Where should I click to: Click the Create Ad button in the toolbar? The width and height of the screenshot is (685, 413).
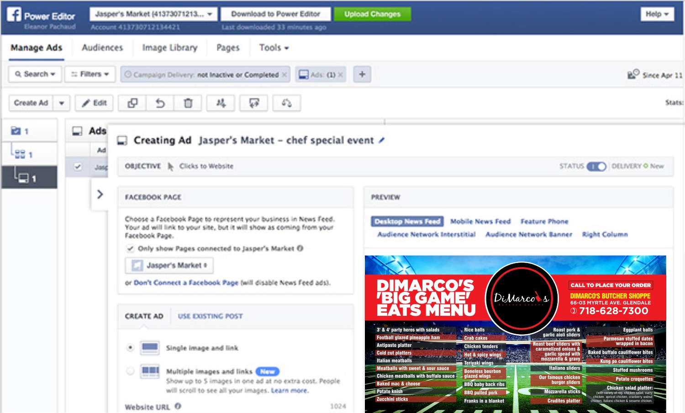pyautogui.click(x=31, y=103)
